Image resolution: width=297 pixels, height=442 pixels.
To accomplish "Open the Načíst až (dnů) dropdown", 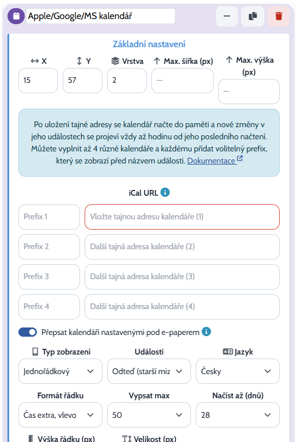I will [x=238, y=415].
